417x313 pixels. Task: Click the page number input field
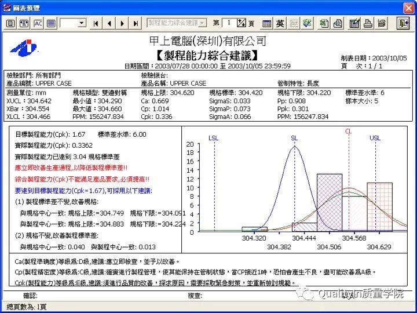click(x=229, y=23)
